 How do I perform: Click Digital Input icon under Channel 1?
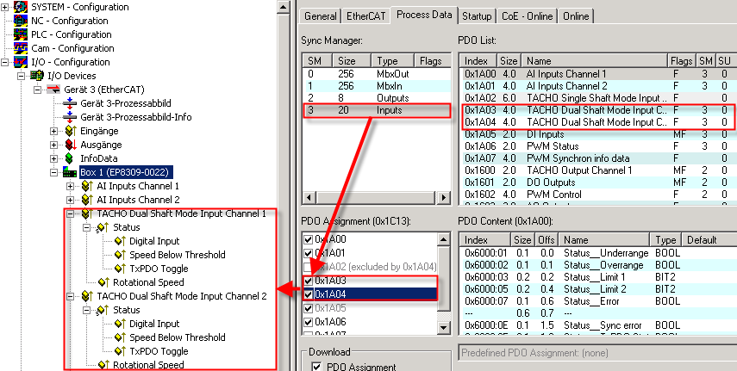point(121,241)
